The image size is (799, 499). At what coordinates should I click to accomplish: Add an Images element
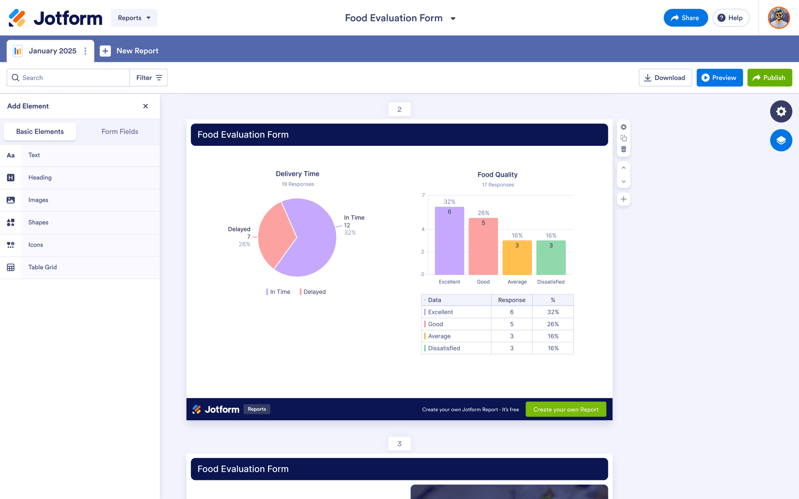point(80,200)
